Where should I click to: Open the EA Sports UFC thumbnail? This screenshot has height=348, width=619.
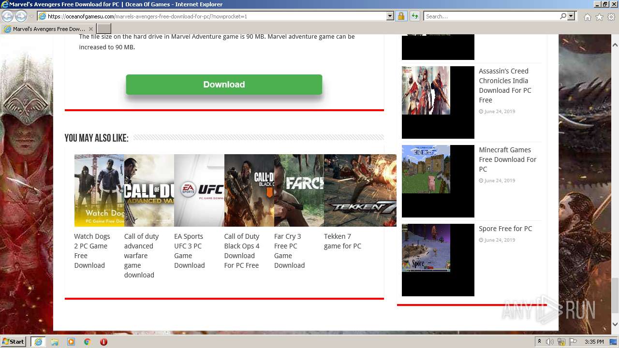[199, 190]
